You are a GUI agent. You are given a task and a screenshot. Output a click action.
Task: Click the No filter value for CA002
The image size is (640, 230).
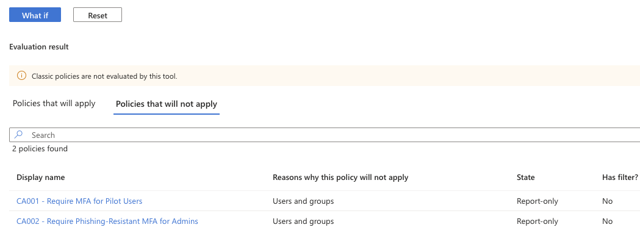[607, 221]
